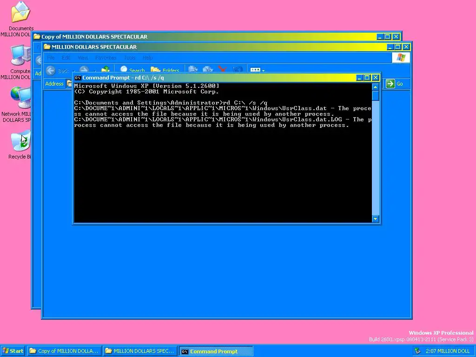Open the File menu in the Explorer window
The image size is (476, 357).
click(51, 58)
